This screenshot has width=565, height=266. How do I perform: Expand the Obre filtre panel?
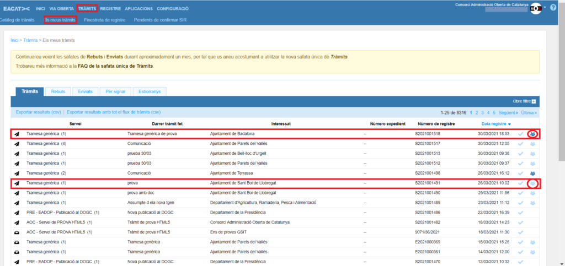[524, 101]
